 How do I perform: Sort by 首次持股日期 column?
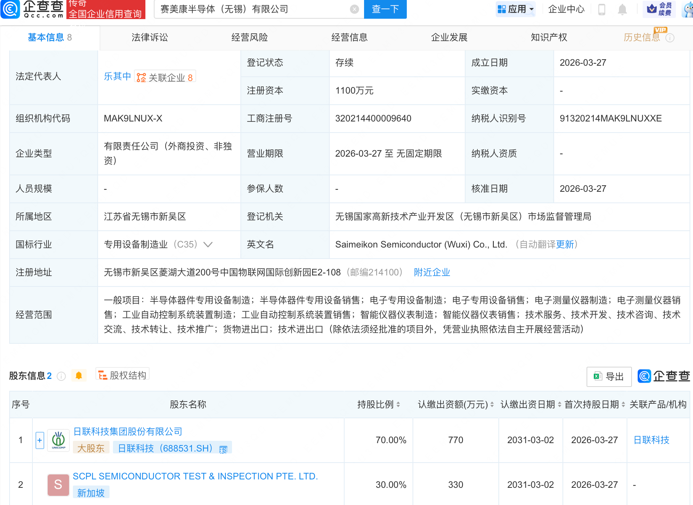[x=623, y=405]
